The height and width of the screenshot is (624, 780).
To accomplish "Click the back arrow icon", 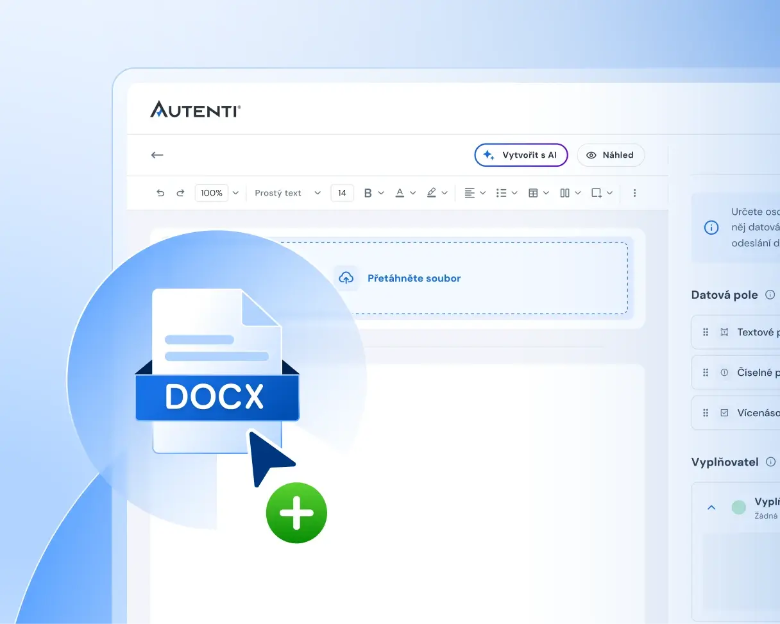I will (x=157, y=155).
